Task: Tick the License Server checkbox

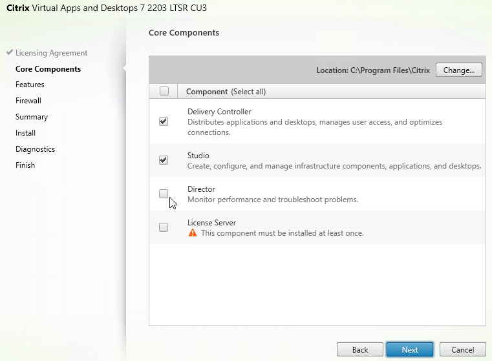Action: pos(164,227)
